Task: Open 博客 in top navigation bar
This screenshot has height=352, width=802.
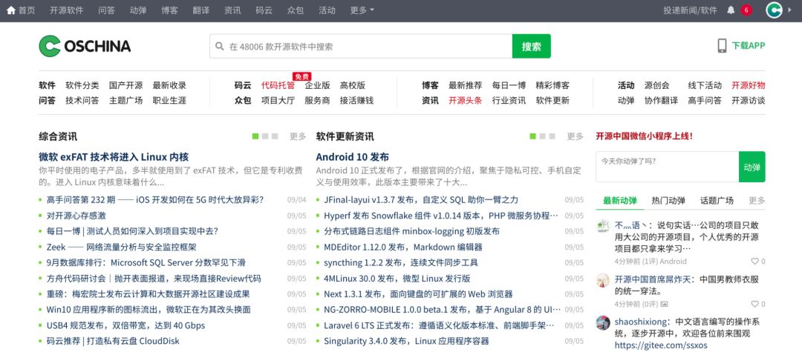Action: pos(169,10)
